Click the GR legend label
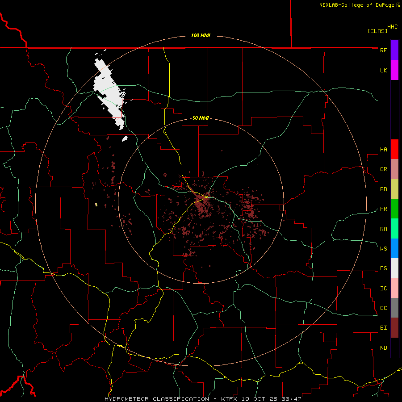 383,169
